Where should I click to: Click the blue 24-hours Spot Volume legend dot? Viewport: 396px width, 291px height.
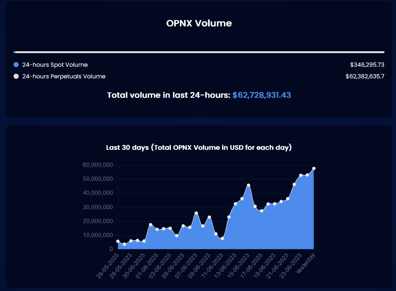click(16, 65)
